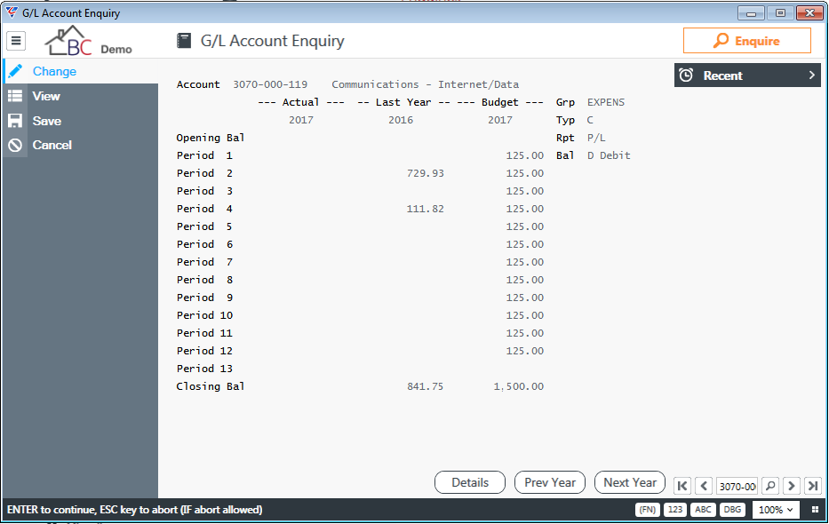
Task: Click the ledger book icon beside title
Action: 184,41
